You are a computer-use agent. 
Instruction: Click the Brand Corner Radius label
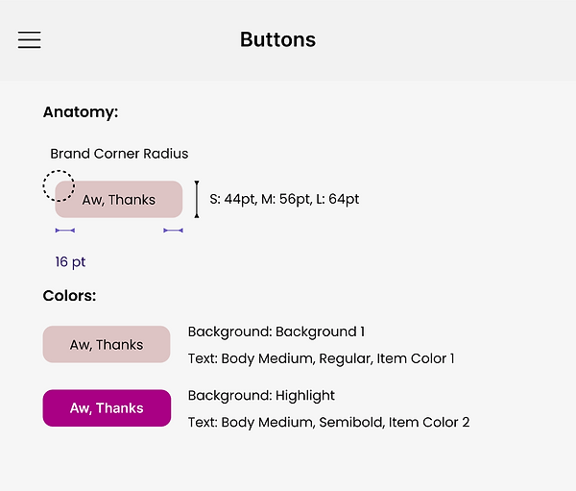(x=119, y=154)
